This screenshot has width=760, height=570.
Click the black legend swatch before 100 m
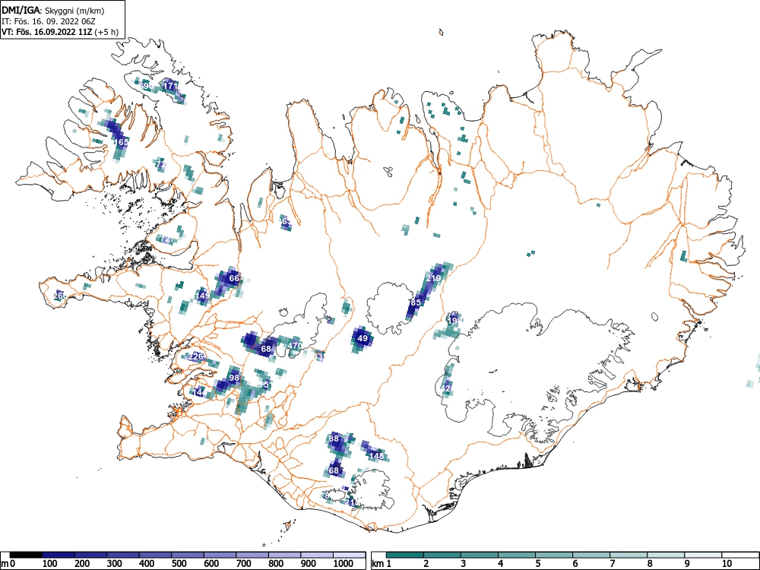tap(26, 555)
